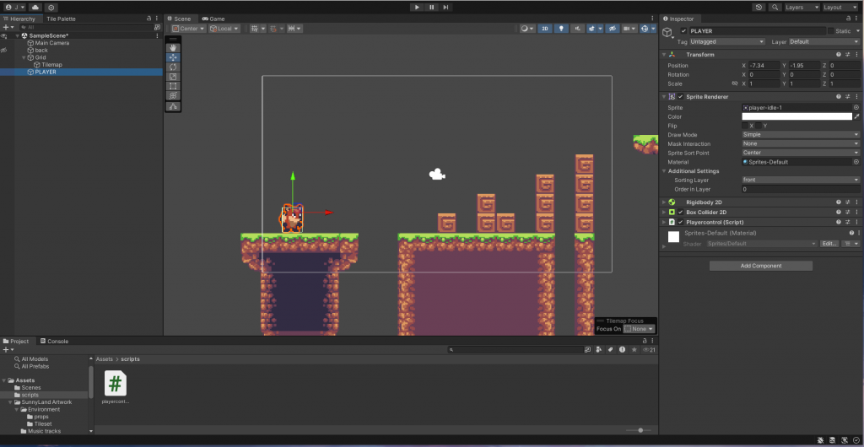Toggle scene visibility hidden-eye button
The image size is (864, 447).
tap(612, 29)
